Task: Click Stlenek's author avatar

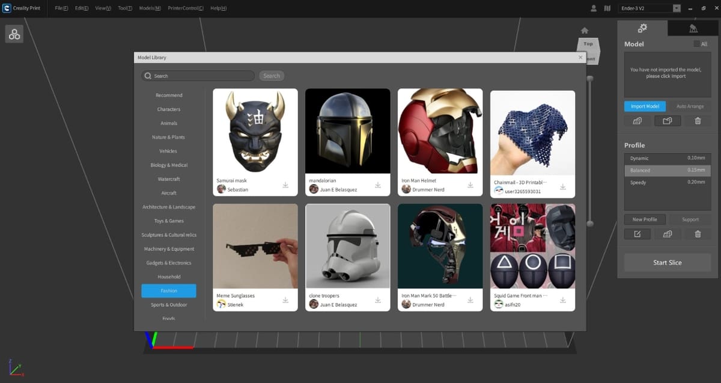Action: (x=221, y=304)
